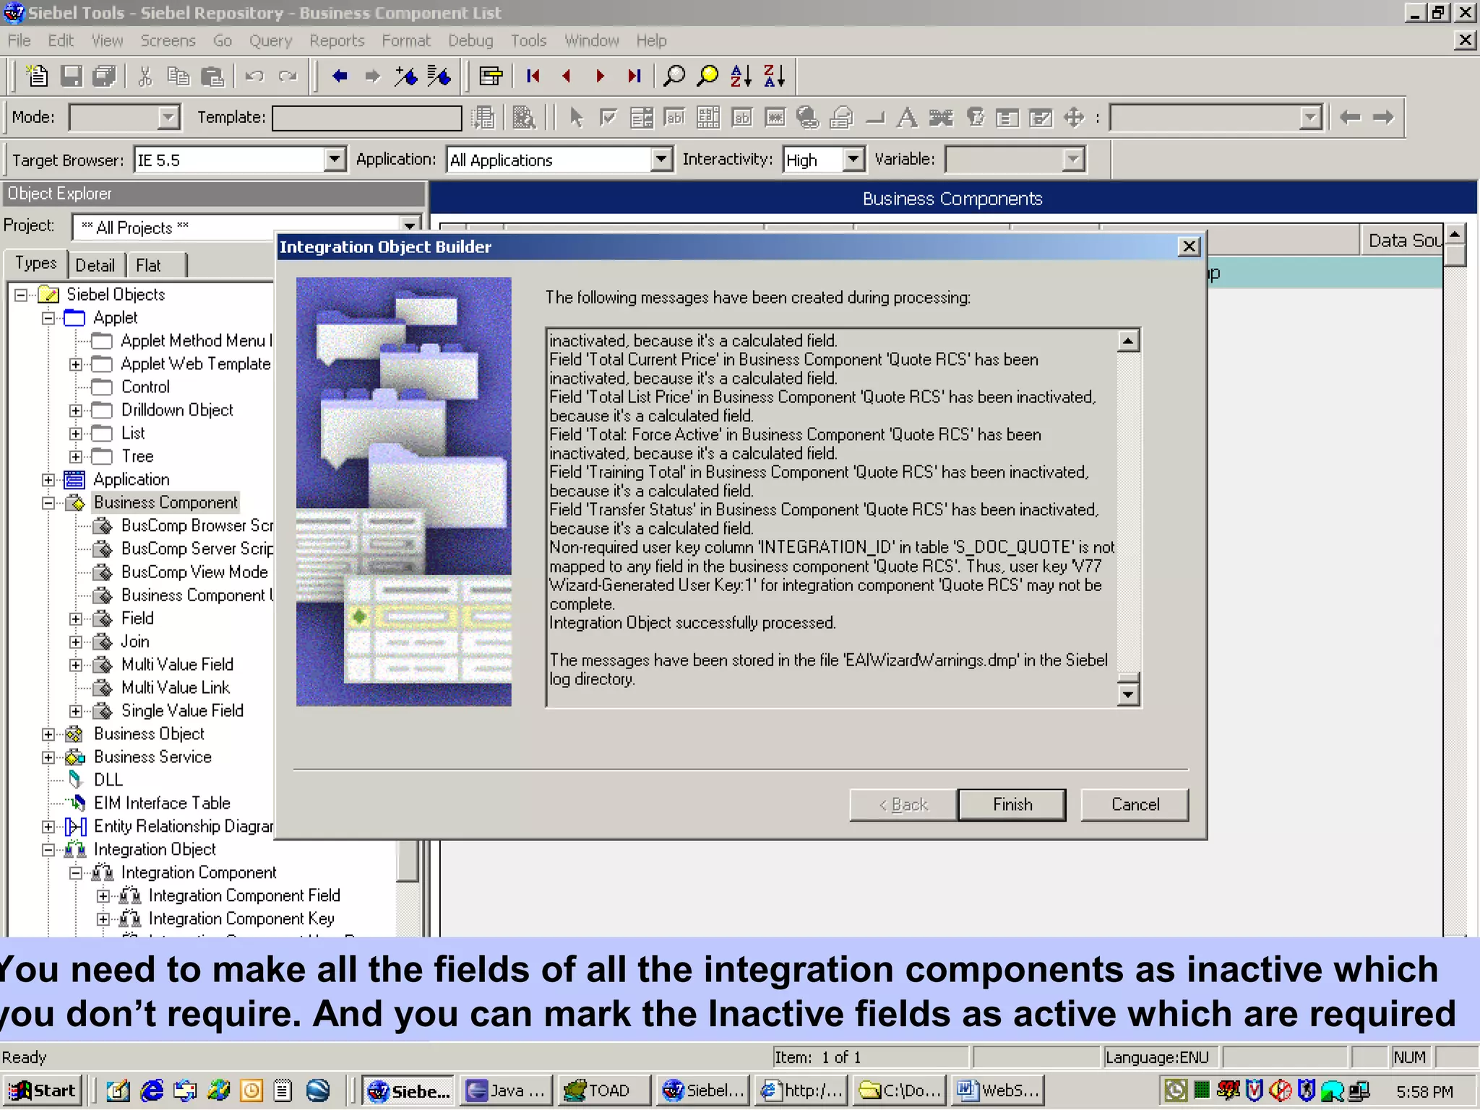Viewport: 1480px width, 1110px height.
Task: Click the Save All stacked disks icon
Action: click(105, 76)
